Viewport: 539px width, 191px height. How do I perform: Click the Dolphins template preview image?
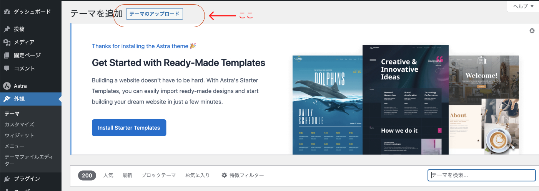point(327,105)
